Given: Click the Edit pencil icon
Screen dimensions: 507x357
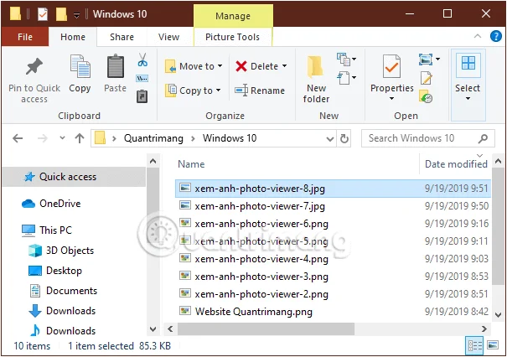Looking at the screenshot, I should [427, 78].
